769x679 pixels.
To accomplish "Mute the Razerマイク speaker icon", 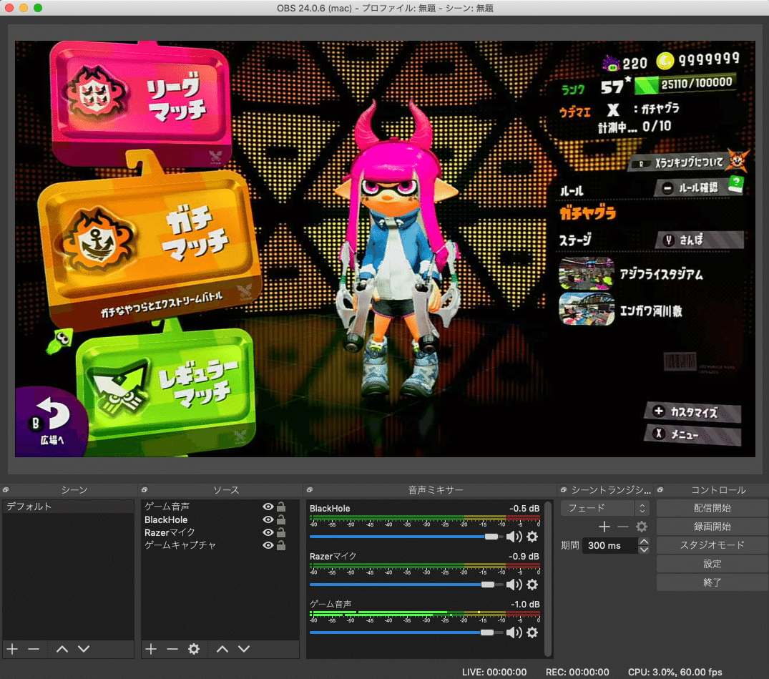I will click(x=514, y=585).
